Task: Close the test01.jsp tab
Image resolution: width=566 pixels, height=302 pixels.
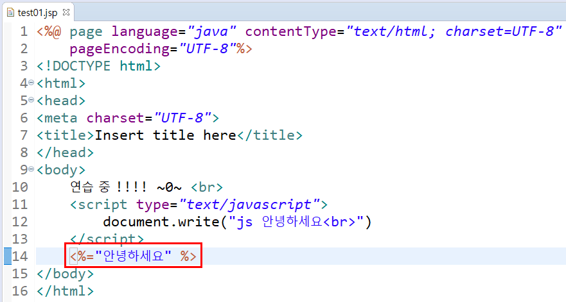Action: tap(66, 12)
